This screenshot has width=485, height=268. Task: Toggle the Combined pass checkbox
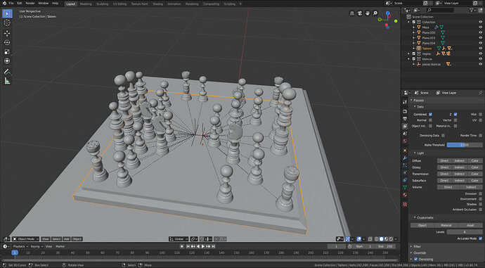(x=430, y=115)
